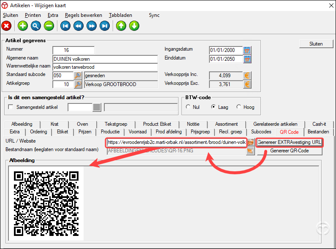Image resolution: width=336 pixels, height=249 pixels.
Task: Click the QR code image thumbnail
Action: click(x=46, y=203)
